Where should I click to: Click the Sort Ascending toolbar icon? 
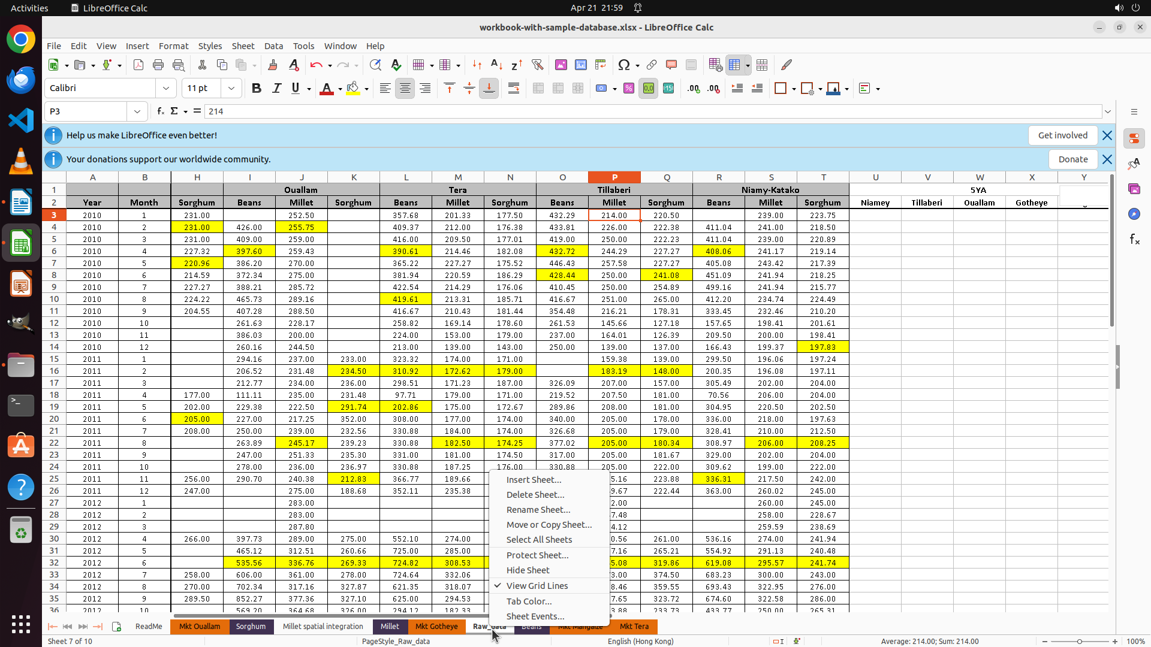[x=496, y=65]
